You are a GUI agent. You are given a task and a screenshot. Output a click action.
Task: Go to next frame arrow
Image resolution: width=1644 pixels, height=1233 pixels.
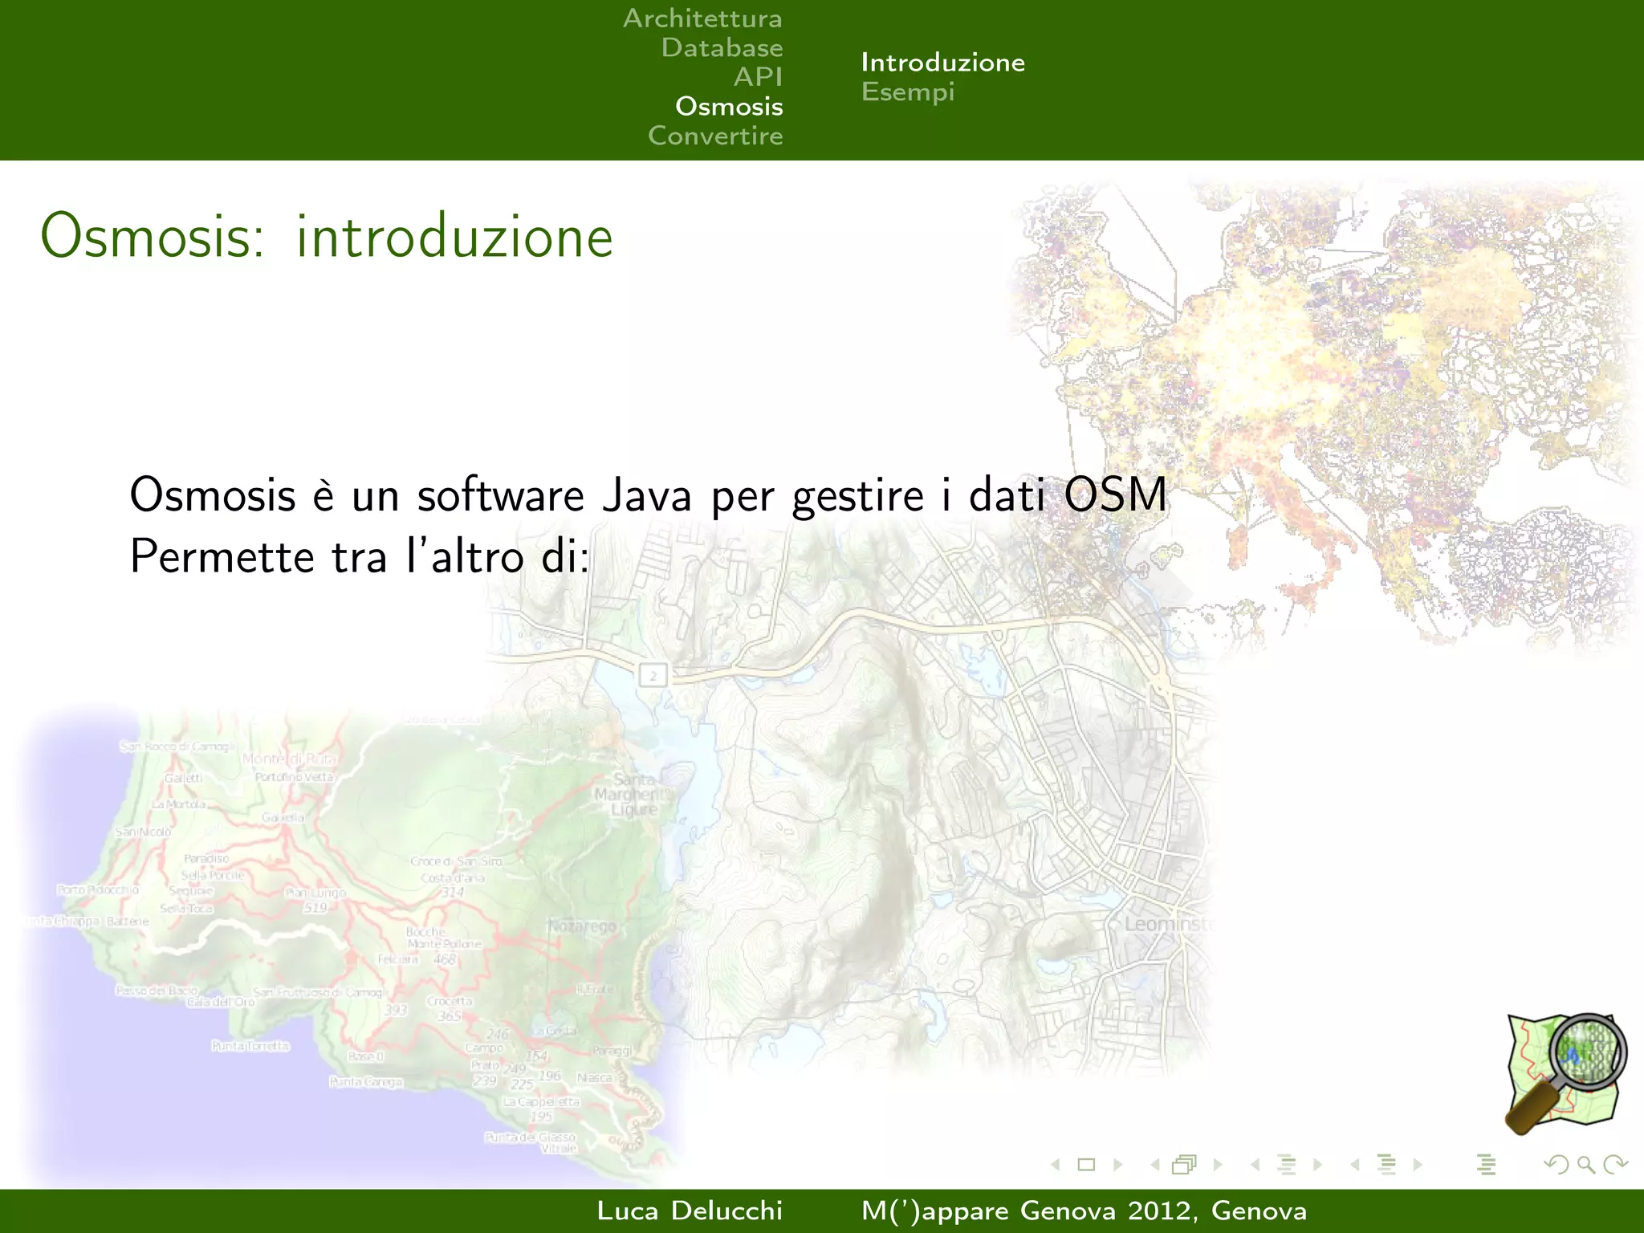[1218, 1165]
